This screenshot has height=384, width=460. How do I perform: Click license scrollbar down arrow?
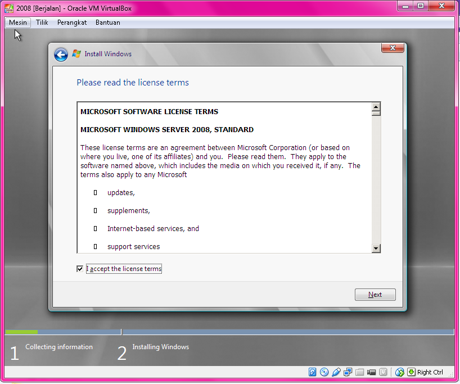tap(376, 249)
